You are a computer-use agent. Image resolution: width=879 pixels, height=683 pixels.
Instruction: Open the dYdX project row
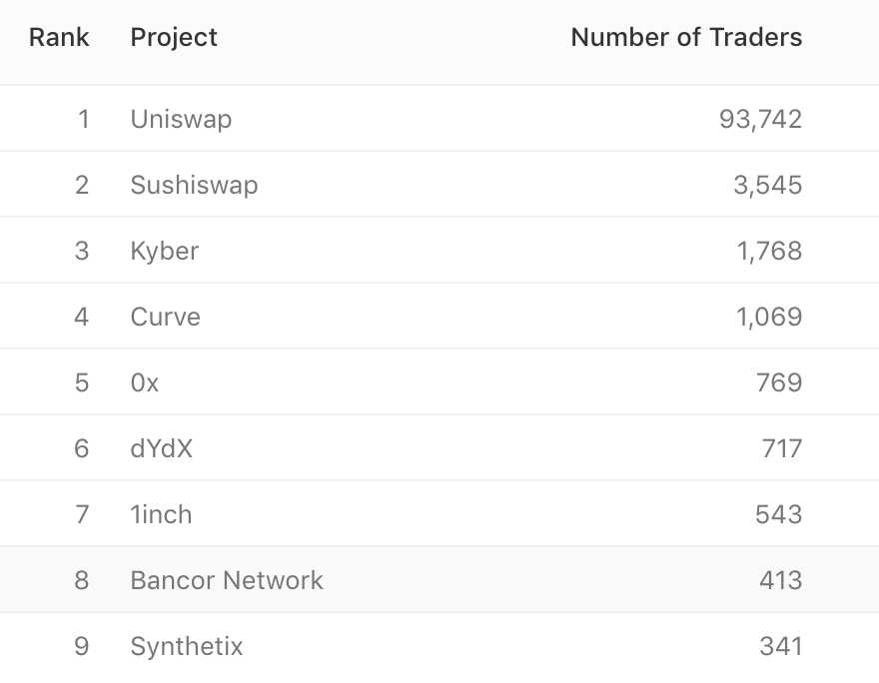point(439,448)
